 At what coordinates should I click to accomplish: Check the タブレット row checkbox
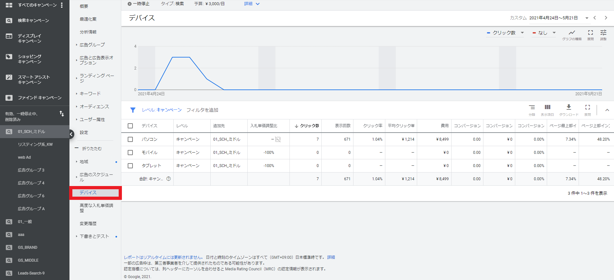(x=130, y=166)
